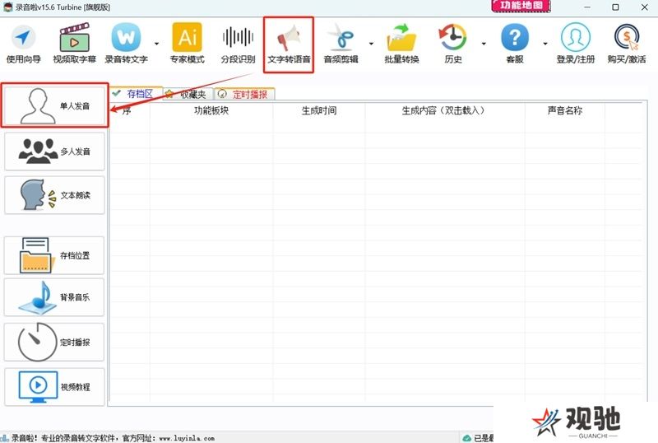The image size is (658, 443).
Task: Open the 定时播报 timer sidebar button
Action: pyautogui.click(x=54, y=342)
